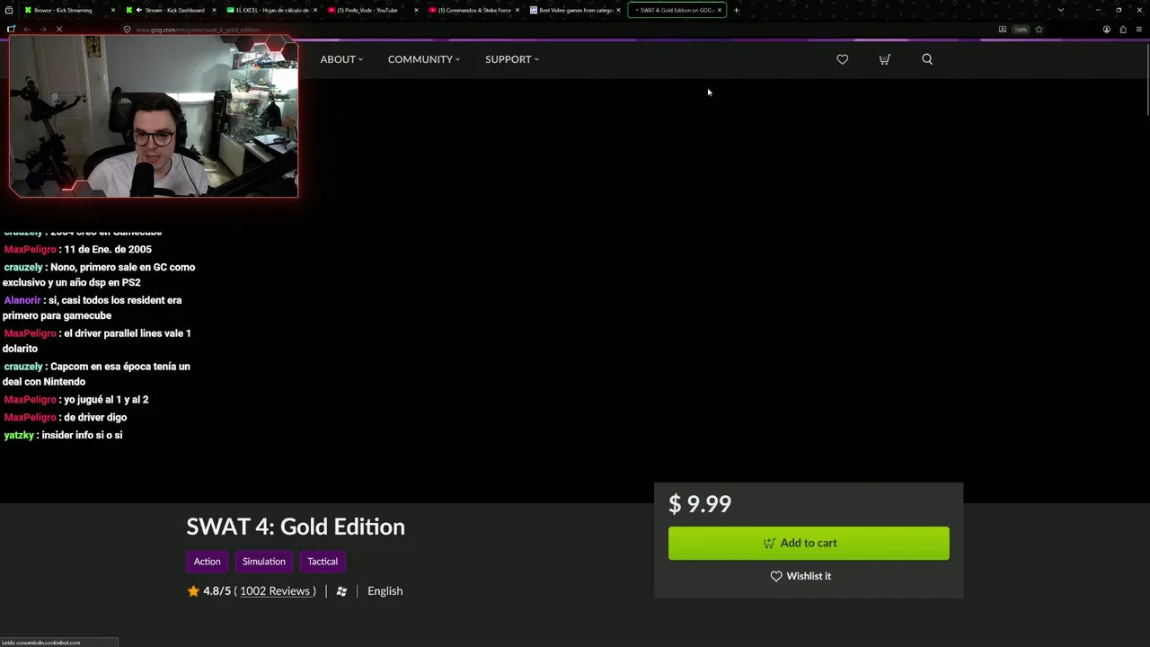Open a new browser tab

pyautogui.click(x=736, y=10)
